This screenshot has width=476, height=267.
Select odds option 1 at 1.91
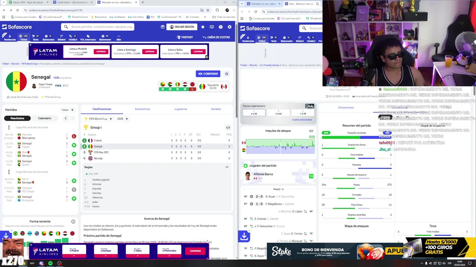pos(254,113)
